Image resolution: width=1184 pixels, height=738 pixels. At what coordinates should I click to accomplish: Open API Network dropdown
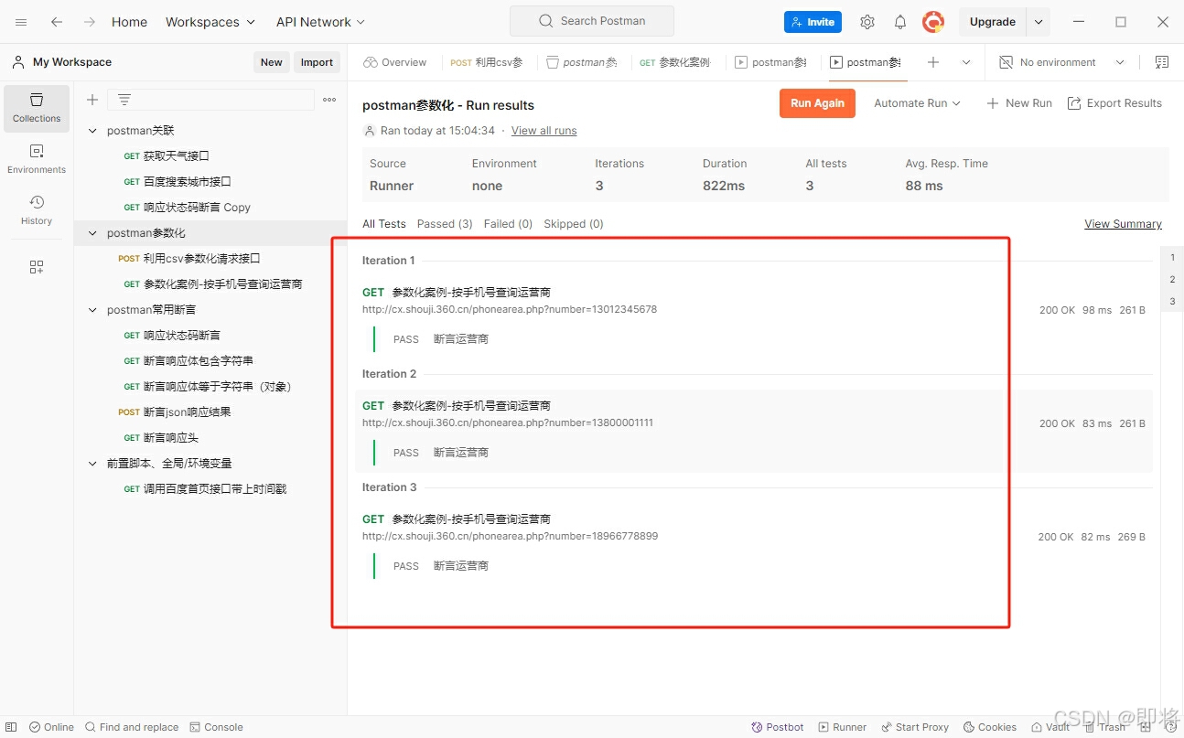pos(320,22)
